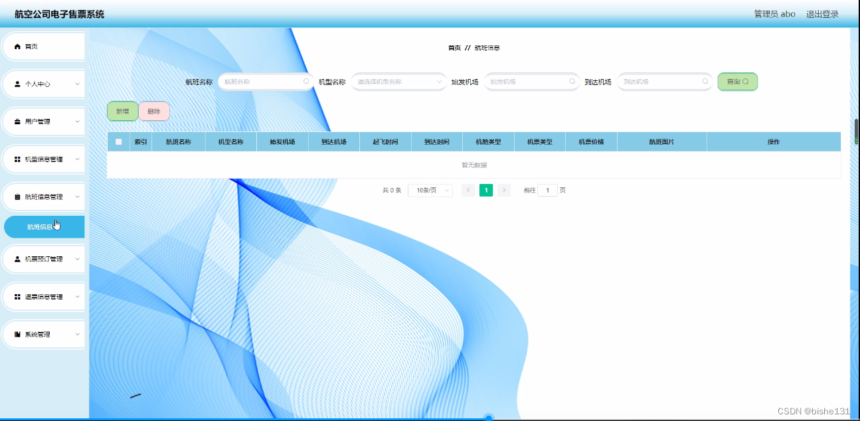Expand the 个人中心 menu chevron
The height and width of the screenshot is (421, 860).
pyautogui.click(x=77, y=84)
